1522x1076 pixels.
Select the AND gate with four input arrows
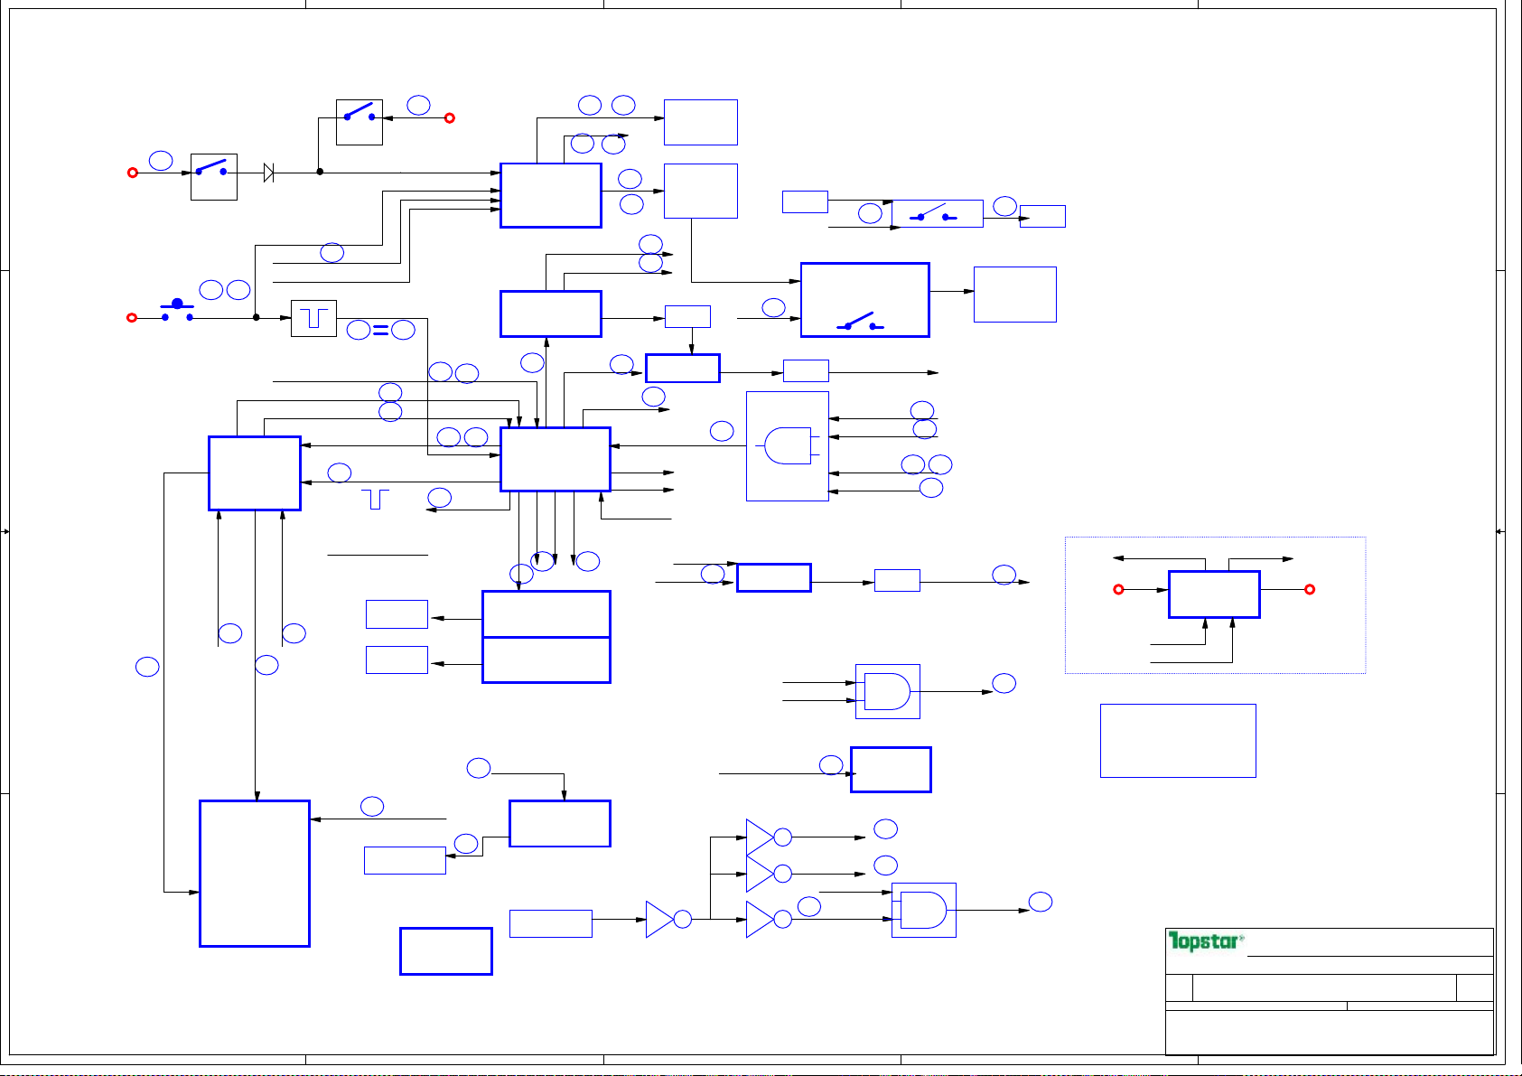787,446
